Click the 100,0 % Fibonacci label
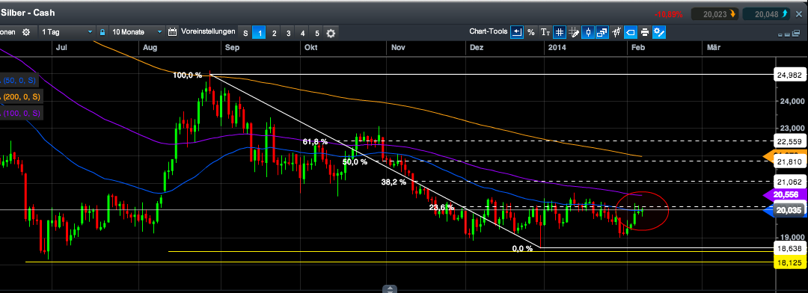 point(188,75)
